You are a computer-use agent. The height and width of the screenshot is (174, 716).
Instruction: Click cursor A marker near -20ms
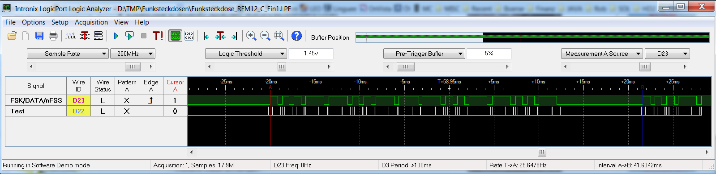270,87
